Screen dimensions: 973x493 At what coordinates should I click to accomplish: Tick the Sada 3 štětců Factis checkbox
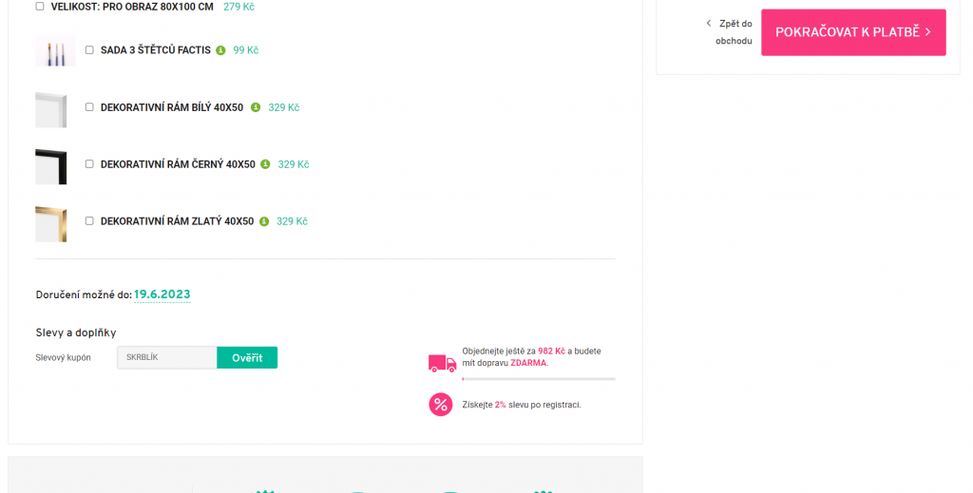(89, 49)
